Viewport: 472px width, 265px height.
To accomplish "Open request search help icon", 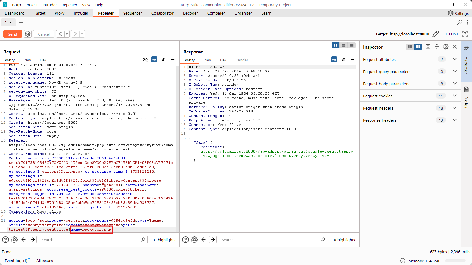I will [x=5, y=239].
